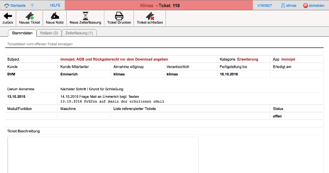Click the klimas username link

pos(291,6)
